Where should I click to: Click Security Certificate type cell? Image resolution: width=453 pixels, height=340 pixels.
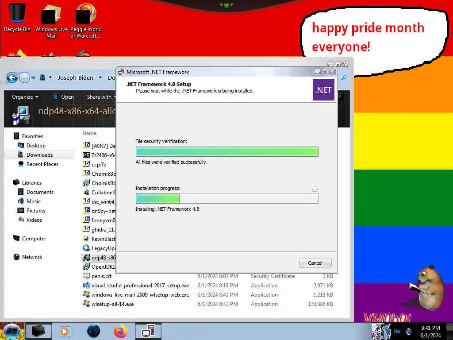[273, 276]
